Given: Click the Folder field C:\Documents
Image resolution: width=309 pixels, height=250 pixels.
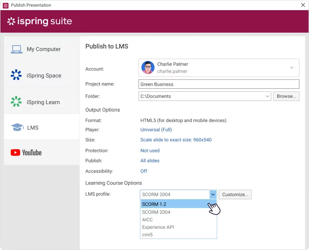Looking at the screenshot, I should tap(205, 96).
